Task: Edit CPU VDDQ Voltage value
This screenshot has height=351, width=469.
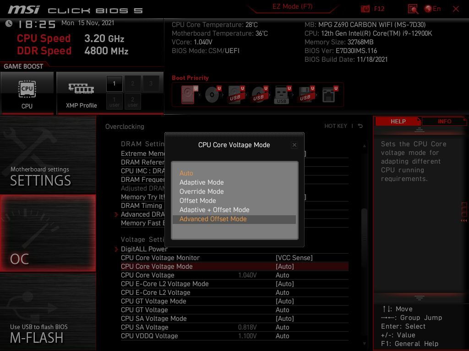Action: 282,336
